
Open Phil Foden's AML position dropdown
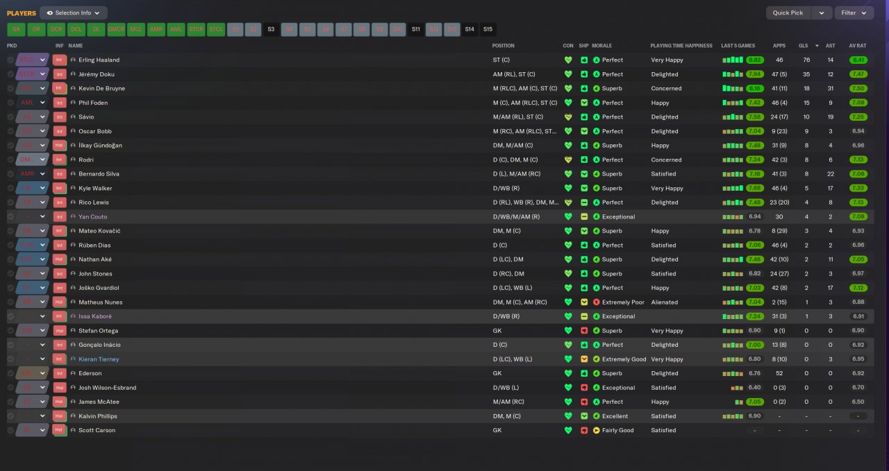click(x=33, y=103)
